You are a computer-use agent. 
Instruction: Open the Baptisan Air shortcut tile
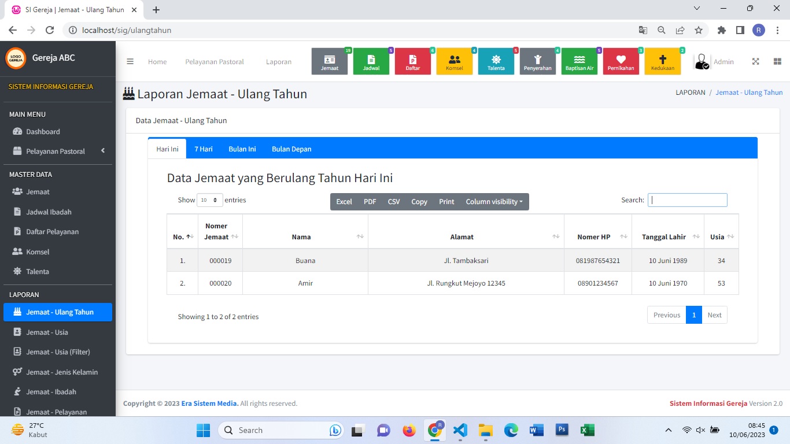(579, 61)
